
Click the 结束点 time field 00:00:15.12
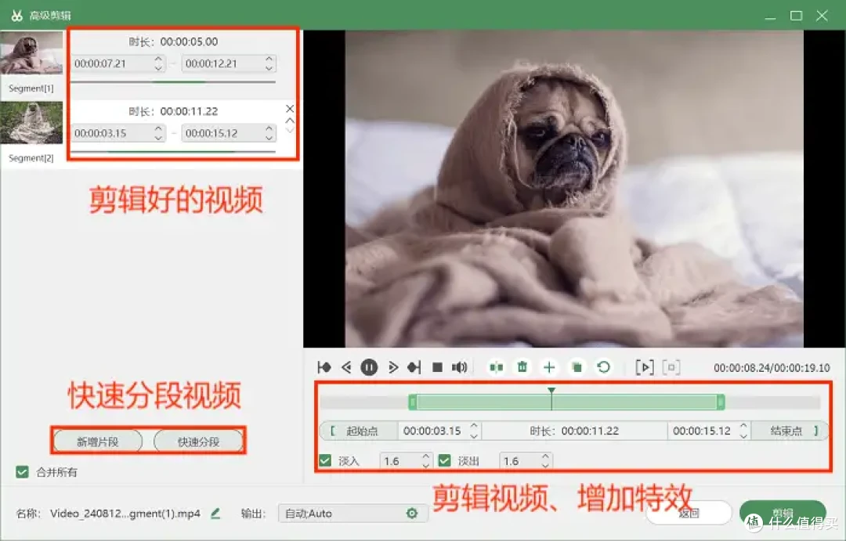[710, 431]
